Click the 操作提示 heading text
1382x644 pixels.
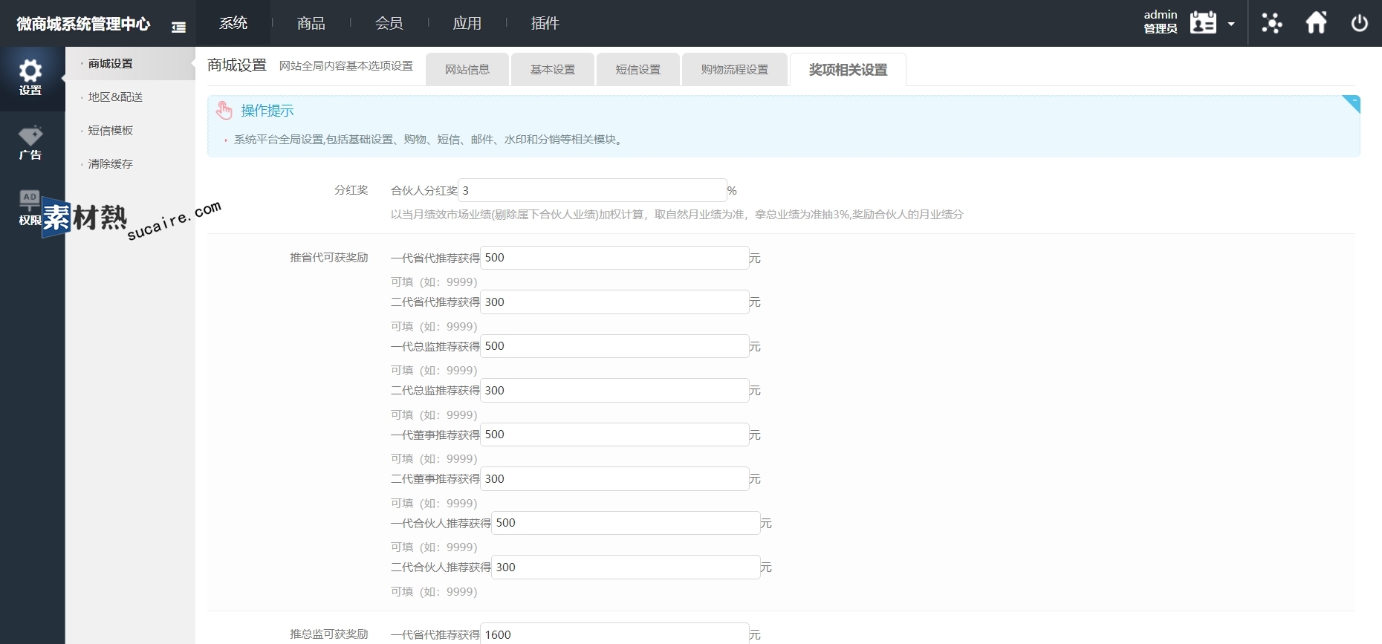(267, 111)
